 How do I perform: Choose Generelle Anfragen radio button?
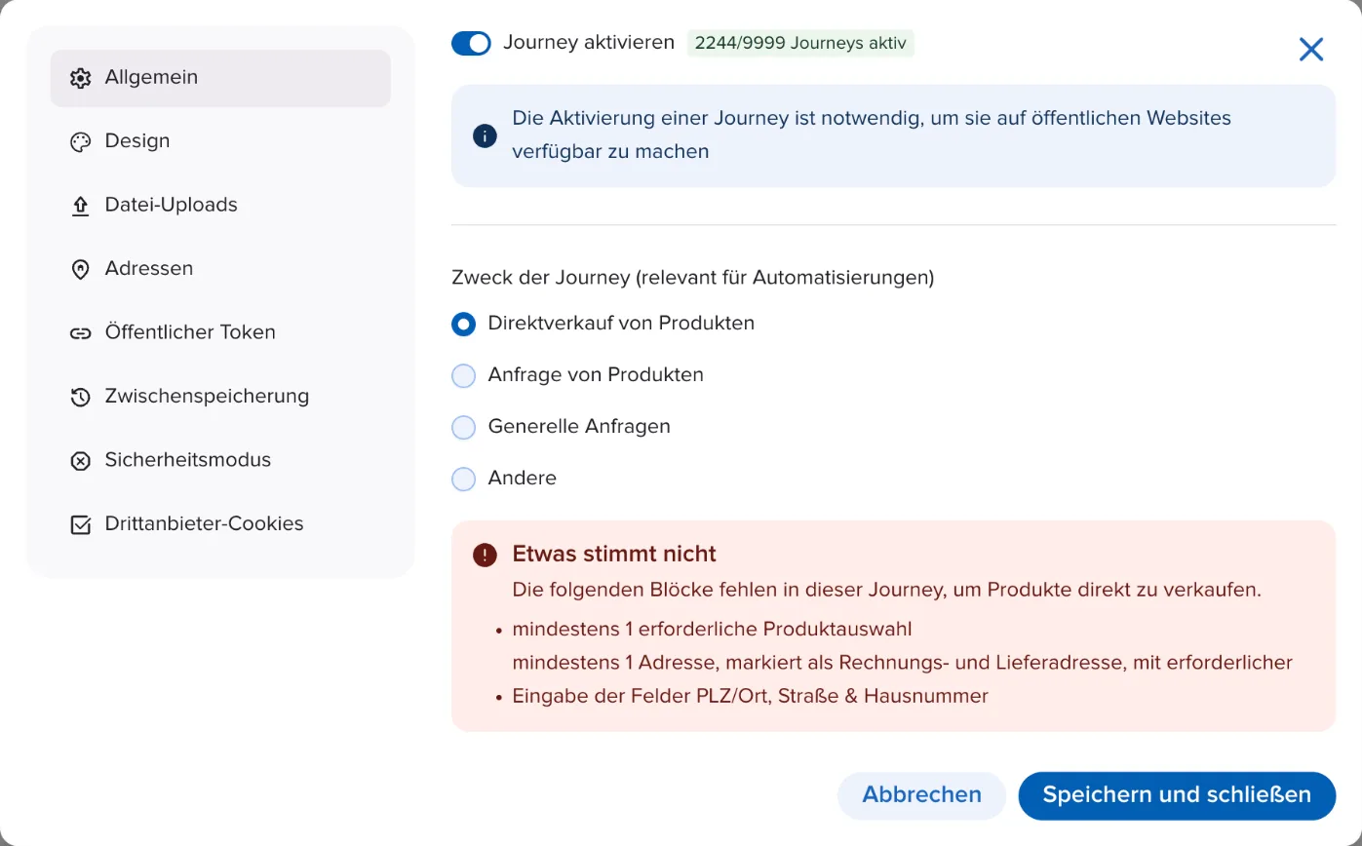(463, 427)
